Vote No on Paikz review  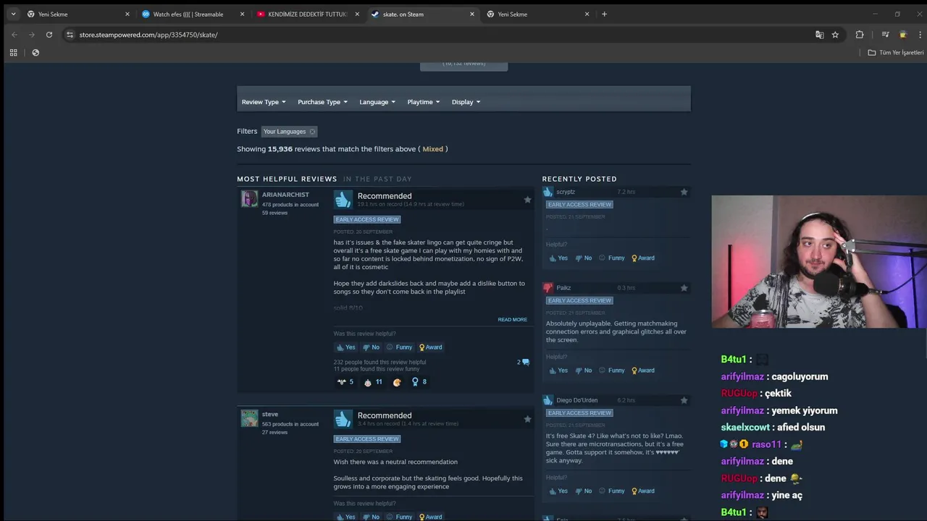coord(583,370)
